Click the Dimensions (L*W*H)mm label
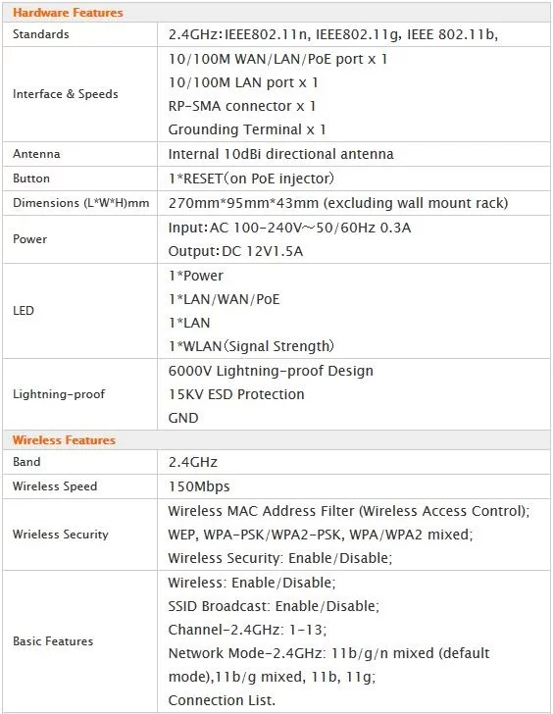 (81, 203)
